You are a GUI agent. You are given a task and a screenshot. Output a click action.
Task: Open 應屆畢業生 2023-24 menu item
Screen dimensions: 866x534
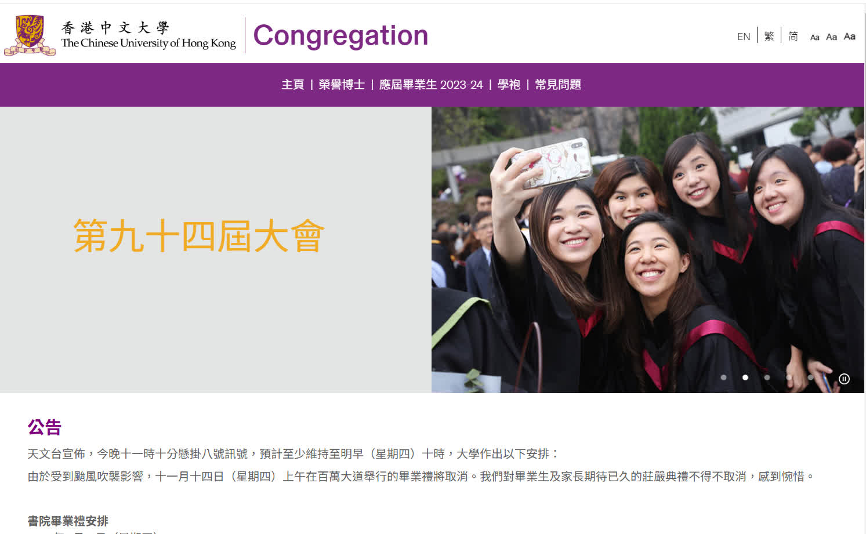click(x=431, y=85)
